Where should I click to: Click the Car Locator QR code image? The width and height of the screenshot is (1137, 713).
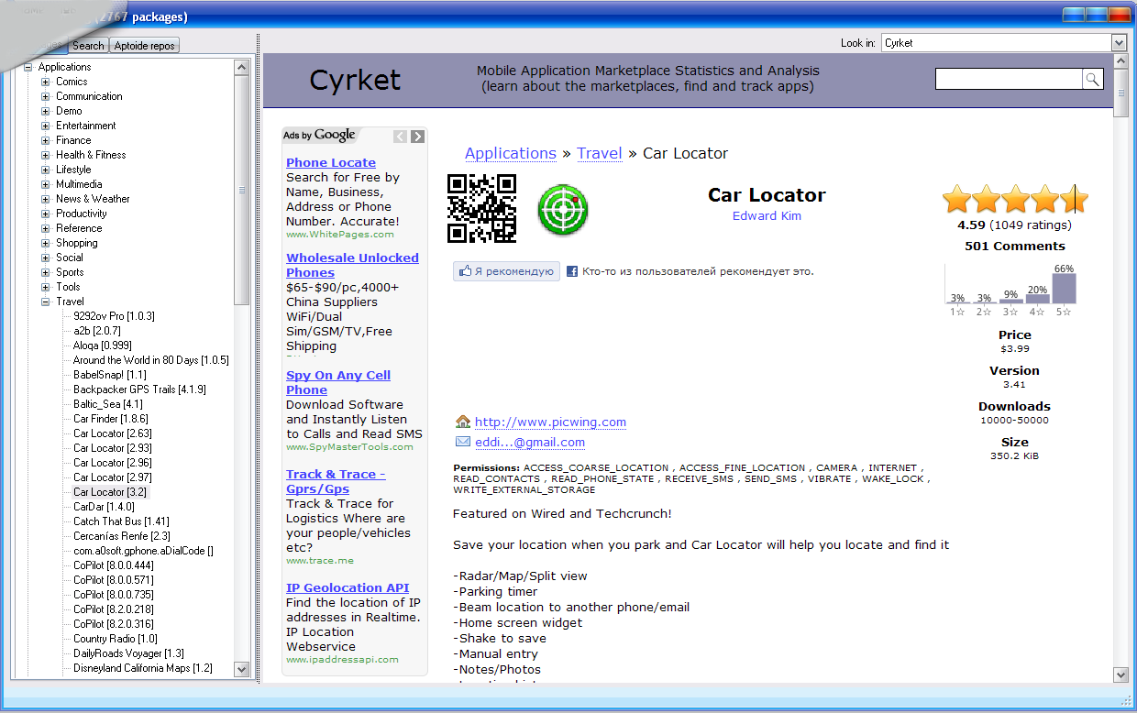point(481,208)
